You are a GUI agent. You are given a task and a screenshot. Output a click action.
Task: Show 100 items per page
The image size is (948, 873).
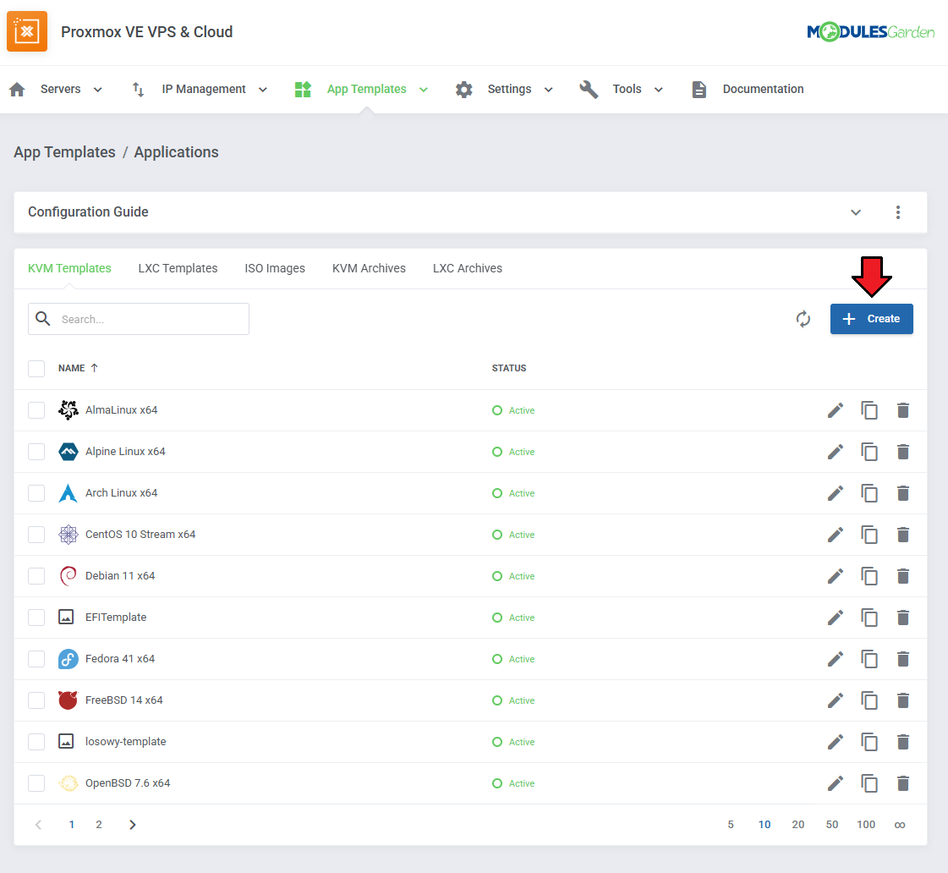(866, 825)
